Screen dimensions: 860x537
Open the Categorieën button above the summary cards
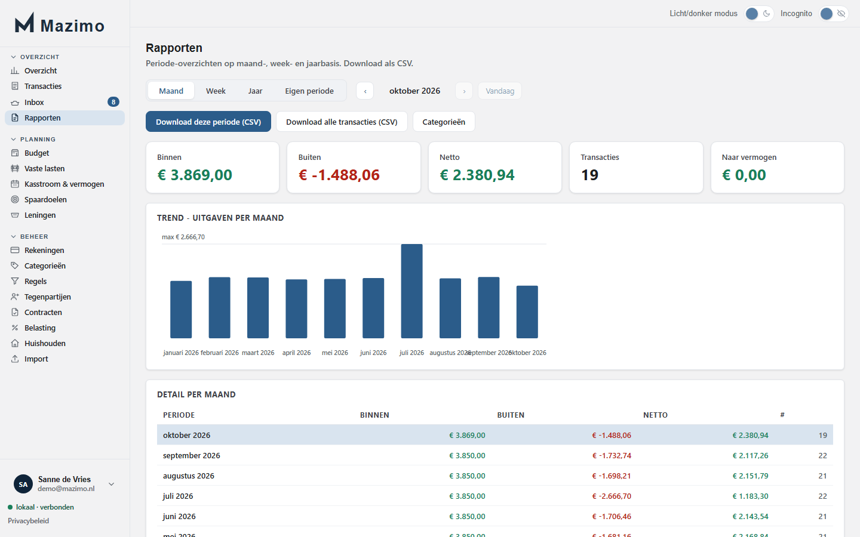click(x=444, y=122)
